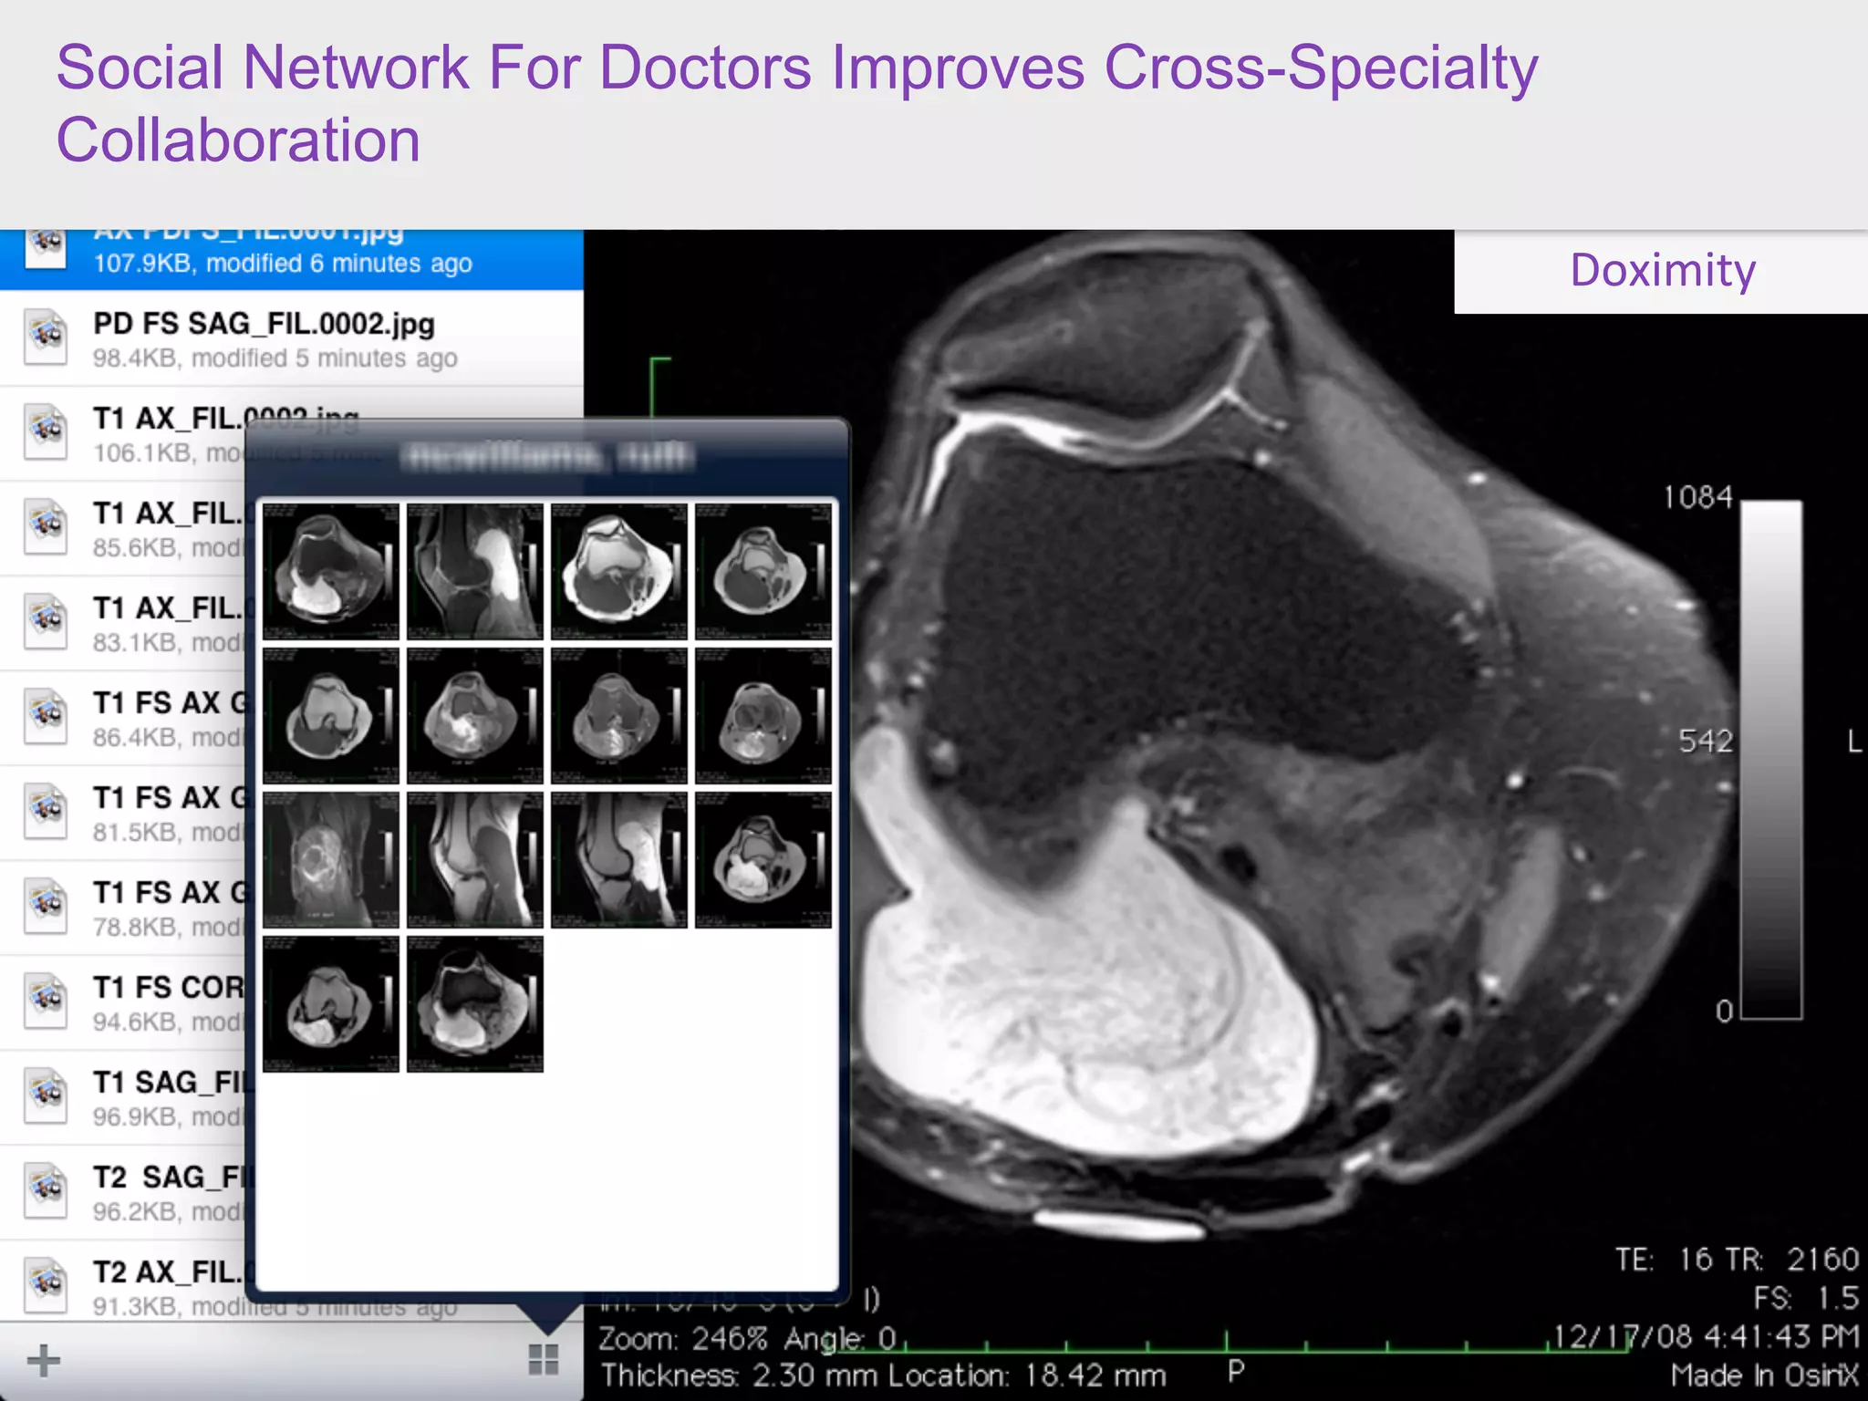The height and width of the screenshot is (1401, 1868).
Task: Click file icon beside PD FS SAG_FIL.0002.jpg
Action: point(46,337)
